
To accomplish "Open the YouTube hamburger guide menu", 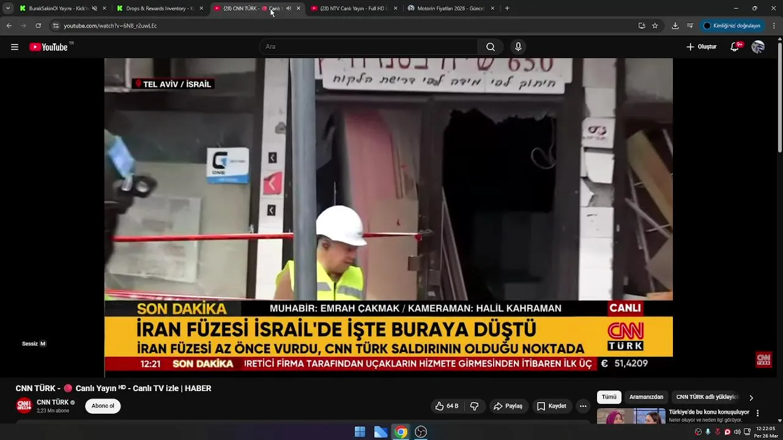I will pos(15,47).
